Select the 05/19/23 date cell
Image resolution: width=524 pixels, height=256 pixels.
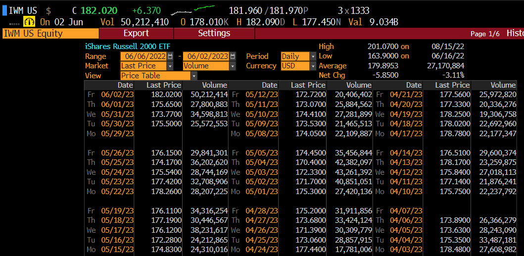[117, 211]
